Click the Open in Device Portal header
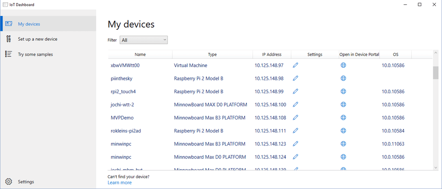Viewport: 442px width, 189px height. point(359,55)
